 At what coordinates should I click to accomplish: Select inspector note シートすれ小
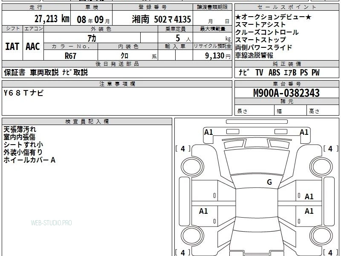point(23,145)
